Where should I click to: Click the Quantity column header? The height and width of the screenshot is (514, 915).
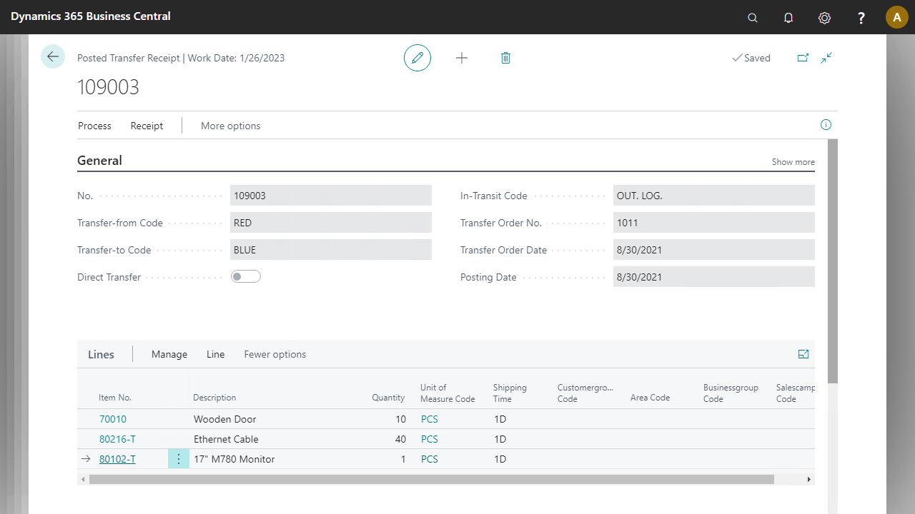(x=388, y=398)
